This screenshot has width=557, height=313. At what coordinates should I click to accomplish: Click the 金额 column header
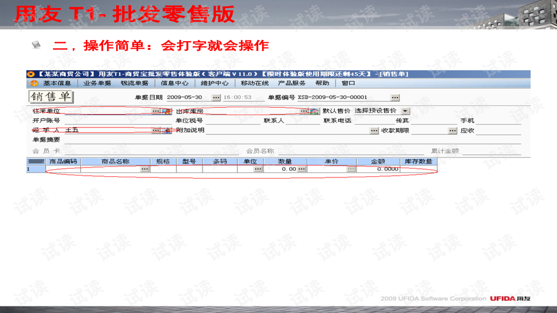pyautogui.click(x=378, y=162)
